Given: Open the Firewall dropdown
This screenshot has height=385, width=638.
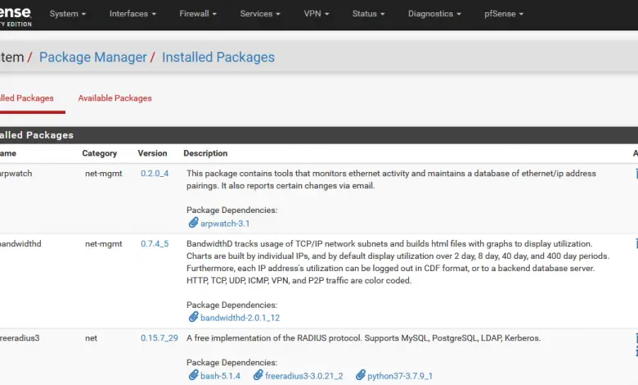Looking at the screenshot, I should 200,14.
